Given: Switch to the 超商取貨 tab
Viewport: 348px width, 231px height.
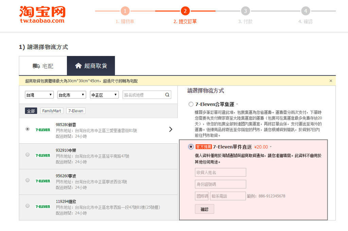Looking at the screenshot, I should coord(91,66).
